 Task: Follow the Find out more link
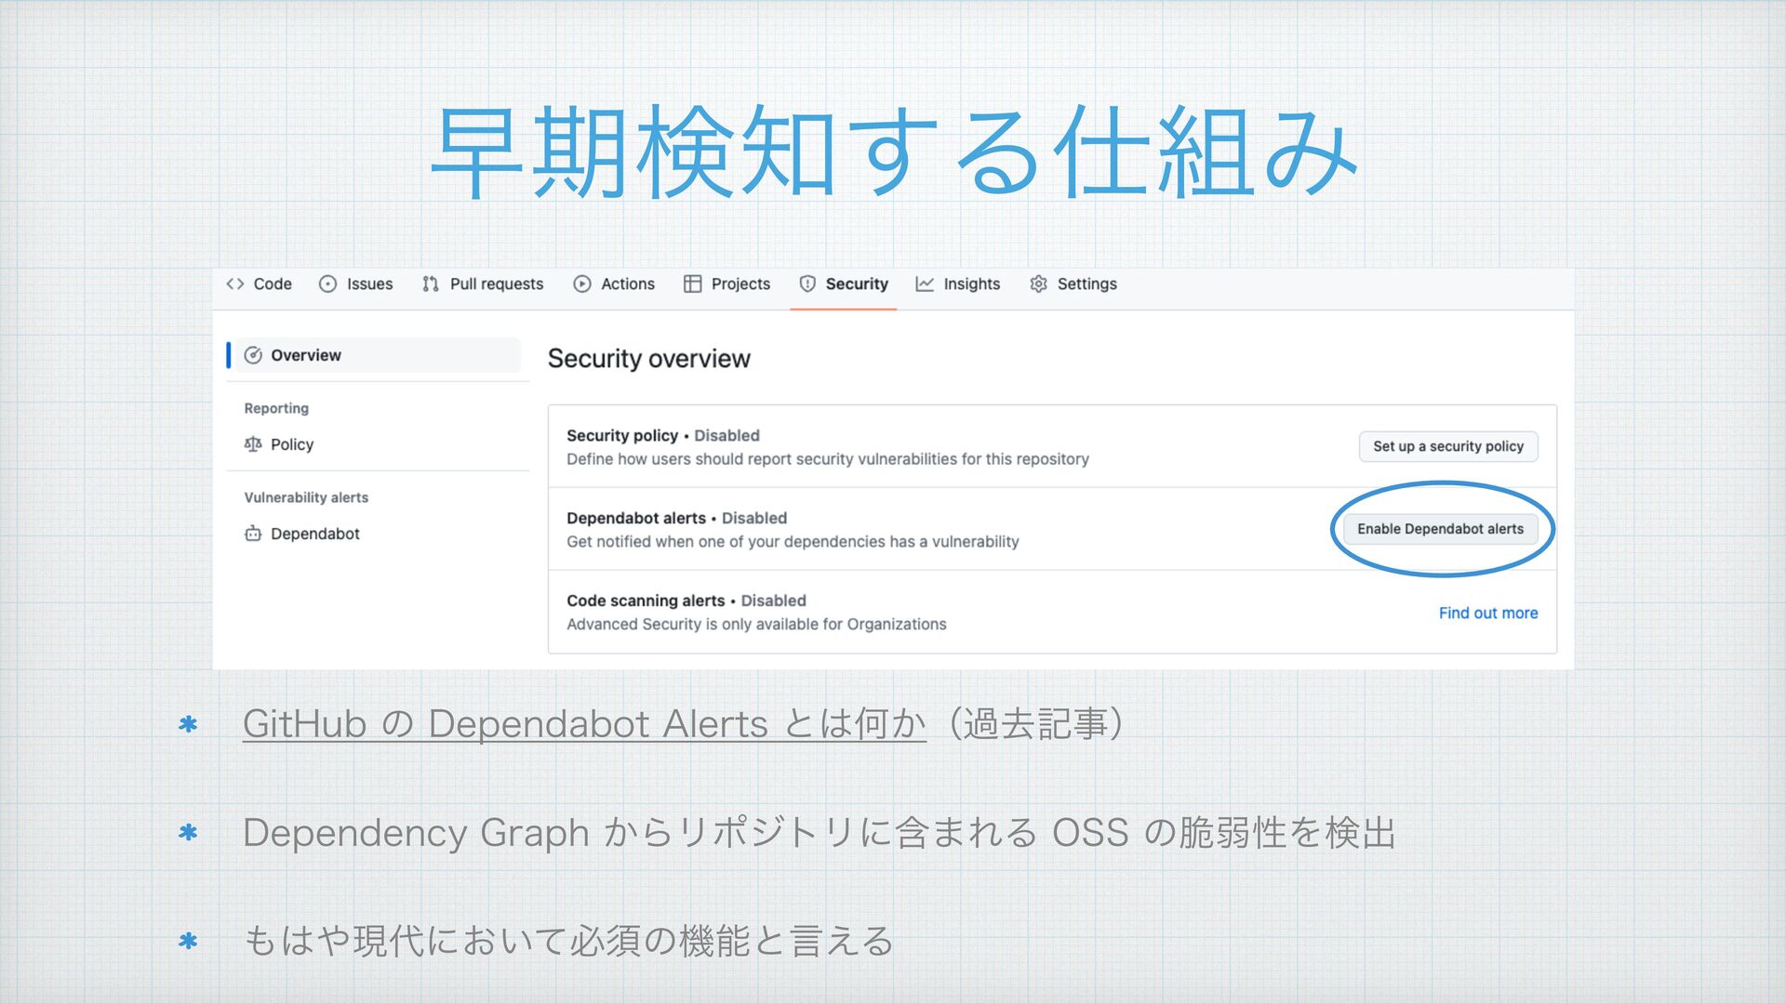pyautogui.click(x=1488, y=613)
